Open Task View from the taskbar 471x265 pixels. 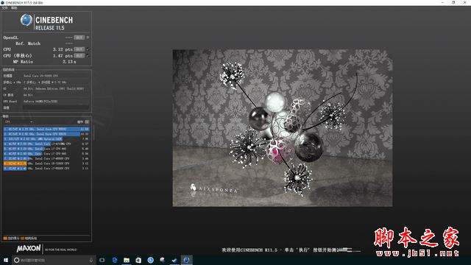(x=102, y=260)
